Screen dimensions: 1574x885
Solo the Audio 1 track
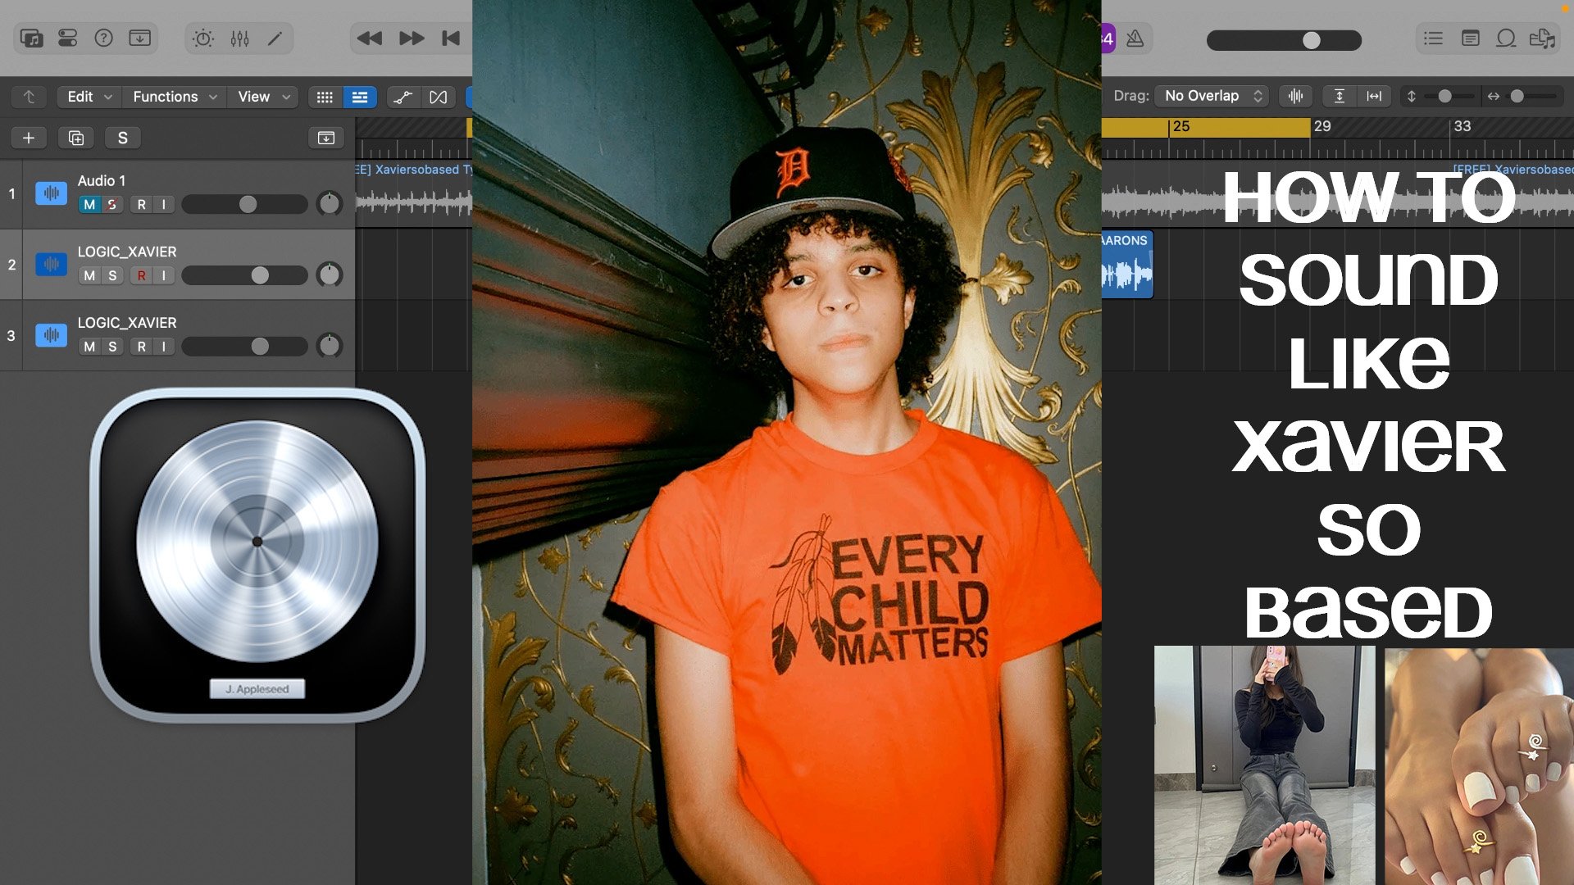pos(112,204)
